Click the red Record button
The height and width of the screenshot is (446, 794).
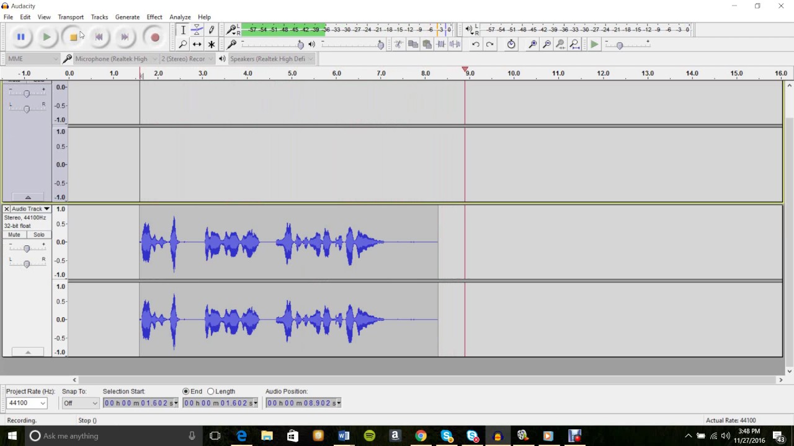155,37
